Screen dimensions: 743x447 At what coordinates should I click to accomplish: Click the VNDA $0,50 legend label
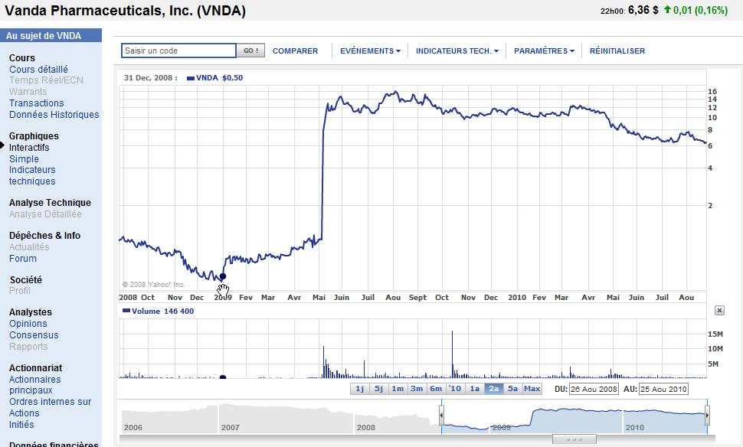[214, 77]
